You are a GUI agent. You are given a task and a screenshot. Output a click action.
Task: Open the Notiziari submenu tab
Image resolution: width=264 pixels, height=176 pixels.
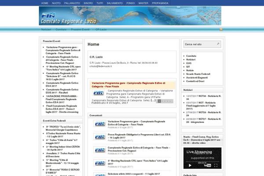pos(46,29)
